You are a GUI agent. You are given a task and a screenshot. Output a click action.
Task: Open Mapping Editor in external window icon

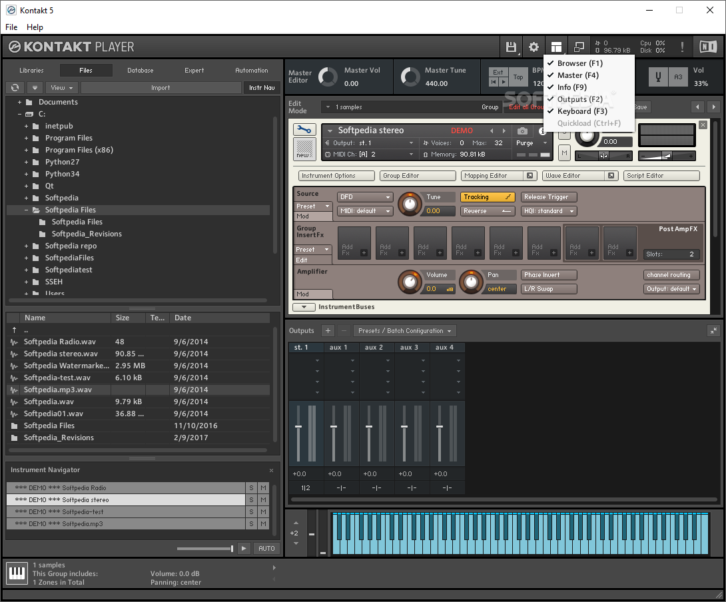coord(530,176)
